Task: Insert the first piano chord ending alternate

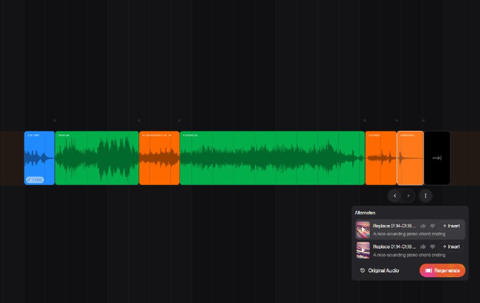Action: coord(451,226)
